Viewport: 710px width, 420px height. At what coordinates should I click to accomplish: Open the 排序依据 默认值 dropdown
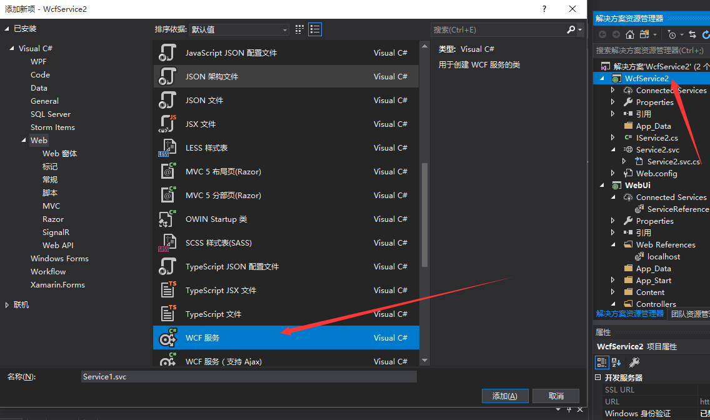point(239,29)
